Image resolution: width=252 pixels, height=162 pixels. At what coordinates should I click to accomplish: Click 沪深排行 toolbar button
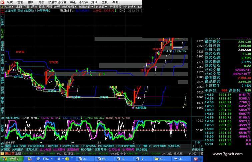coord(116,7)
